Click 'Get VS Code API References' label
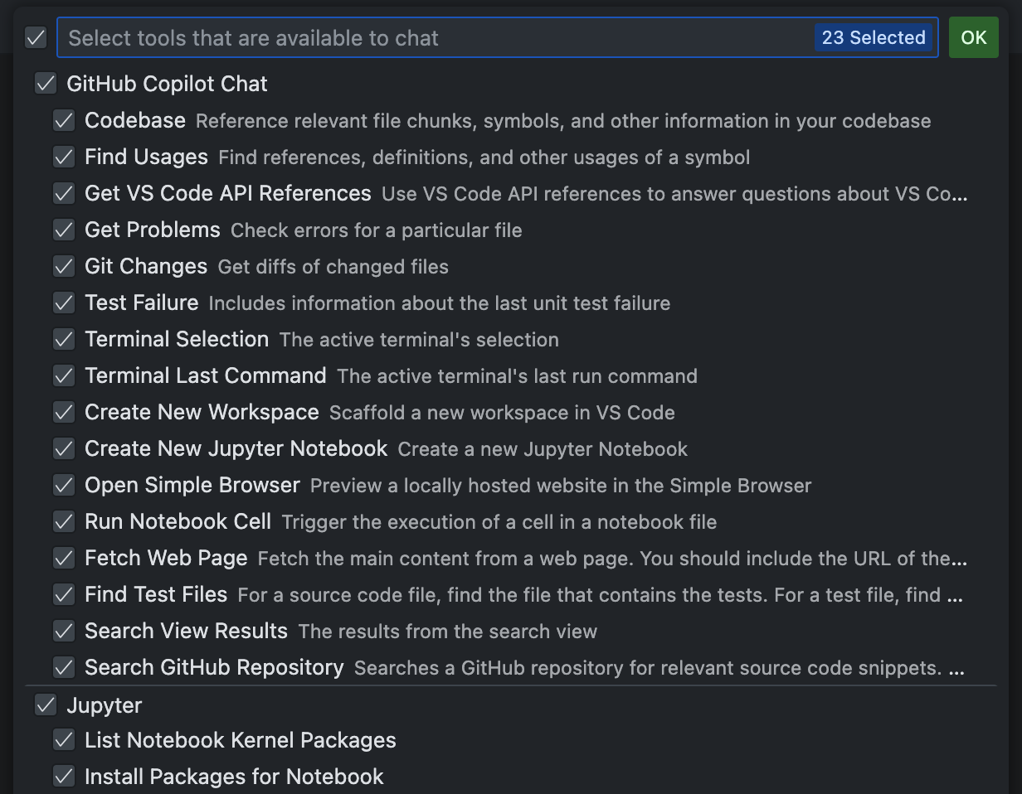Screen dimensions: 1022x794 pyautogui.click(x=228, y=193)
